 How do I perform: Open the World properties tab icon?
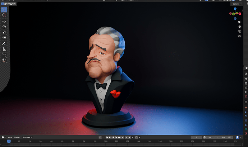(246, 96)
